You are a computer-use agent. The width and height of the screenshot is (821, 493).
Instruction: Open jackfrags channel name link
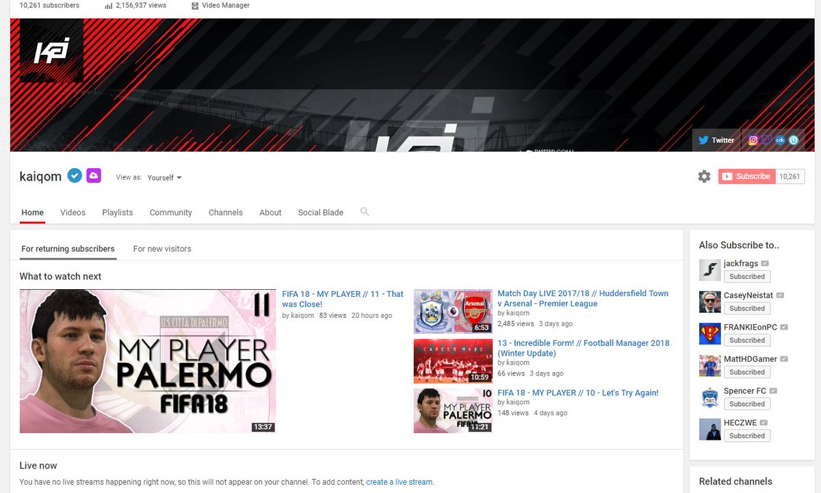[741, 264]
